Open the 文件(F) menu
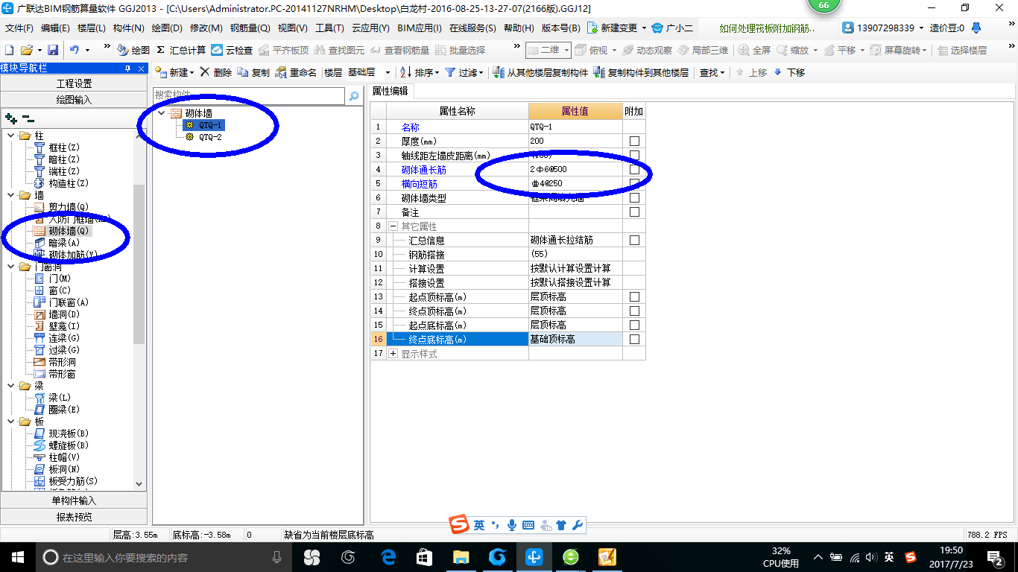 19,28
